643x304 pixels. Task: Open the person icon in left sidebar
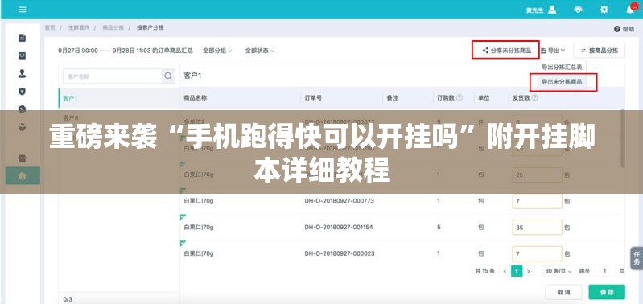click(x=23, y=73)
